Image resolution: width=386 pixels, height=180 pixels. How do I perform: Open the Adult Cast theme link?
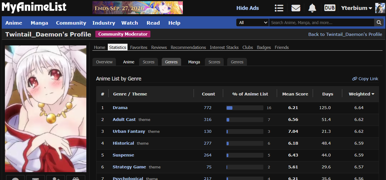point(124,119)
